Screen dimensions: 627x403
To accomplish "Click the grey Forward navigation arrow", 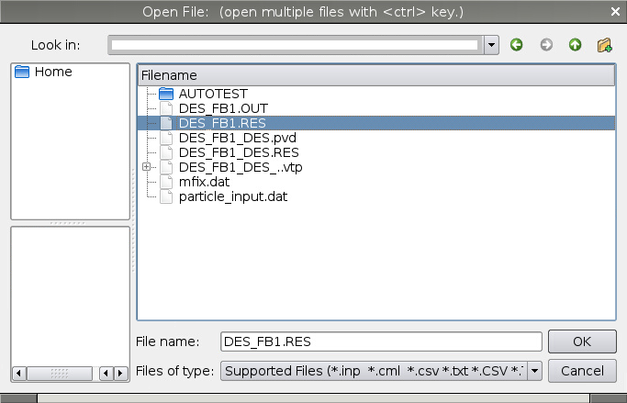I will click(x=546, y=44).
